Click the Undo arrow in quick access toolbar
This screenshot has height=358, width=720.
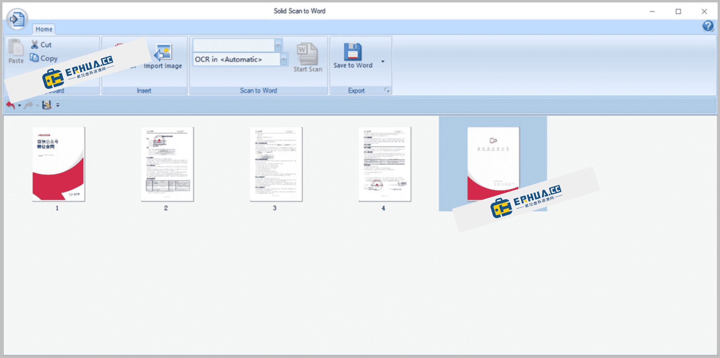(11, 105)
